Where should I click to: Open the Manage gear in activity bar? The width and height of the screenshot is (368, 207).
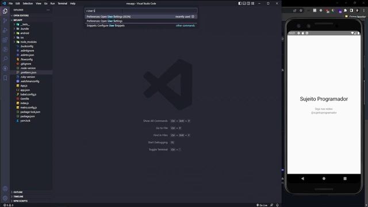pyautogui.click(x=5, y=198)
